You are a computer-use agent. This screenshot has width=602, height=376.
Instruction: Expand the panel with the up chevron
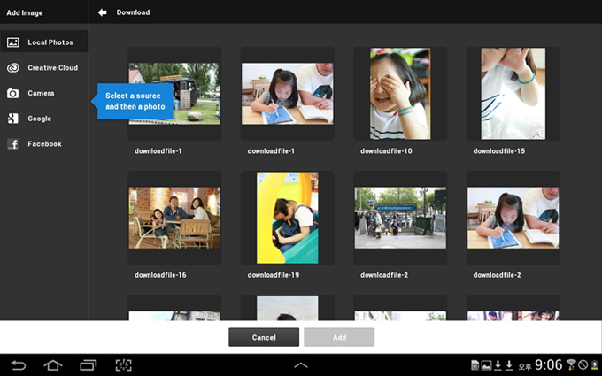pyautogui.click(x=301, y=365)
